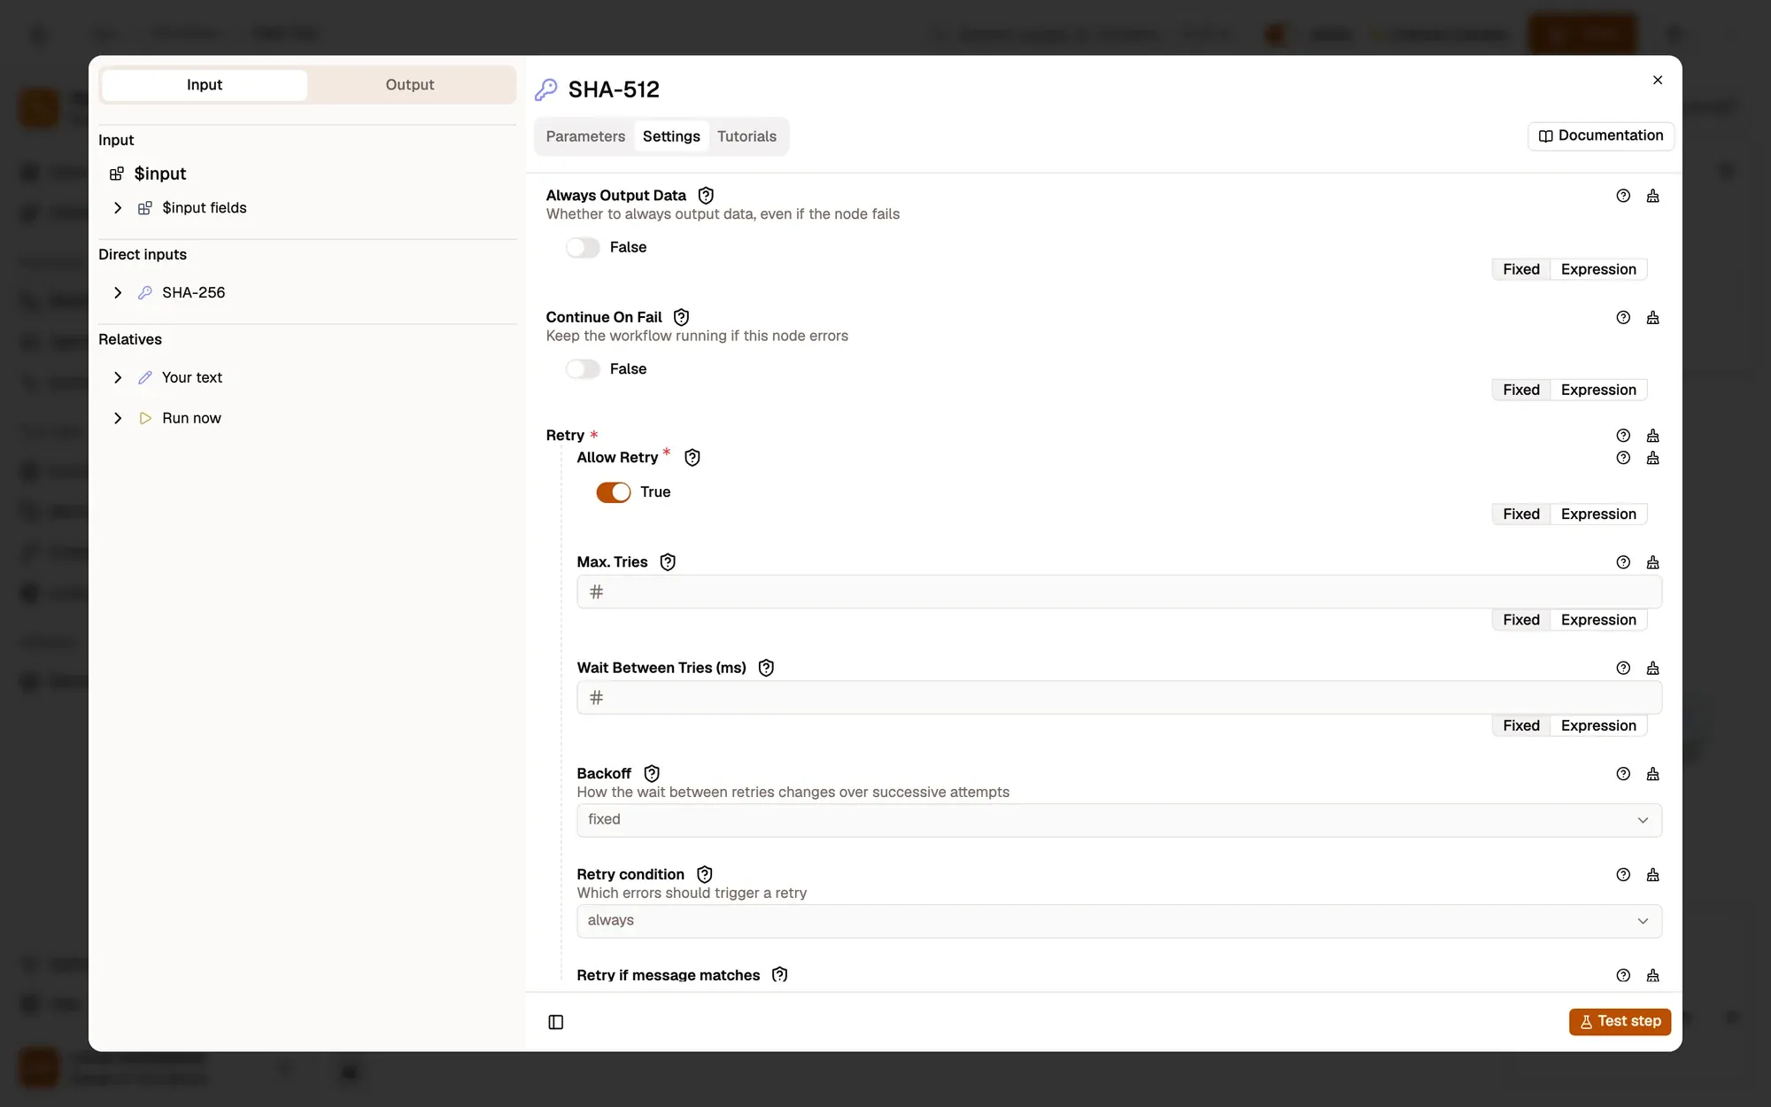Click the shield icon next to Continue On Fail
The width and height of the screenshot is (1771, 1107).
(x=681, y=317)
